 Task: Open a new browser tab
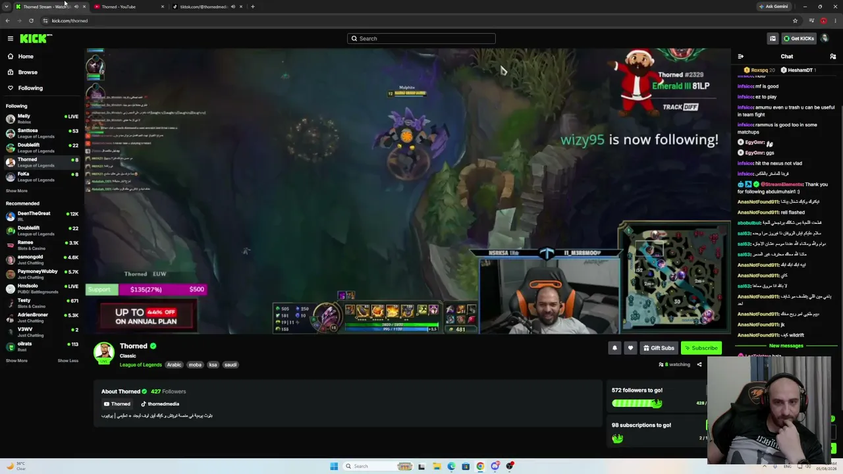253,7
